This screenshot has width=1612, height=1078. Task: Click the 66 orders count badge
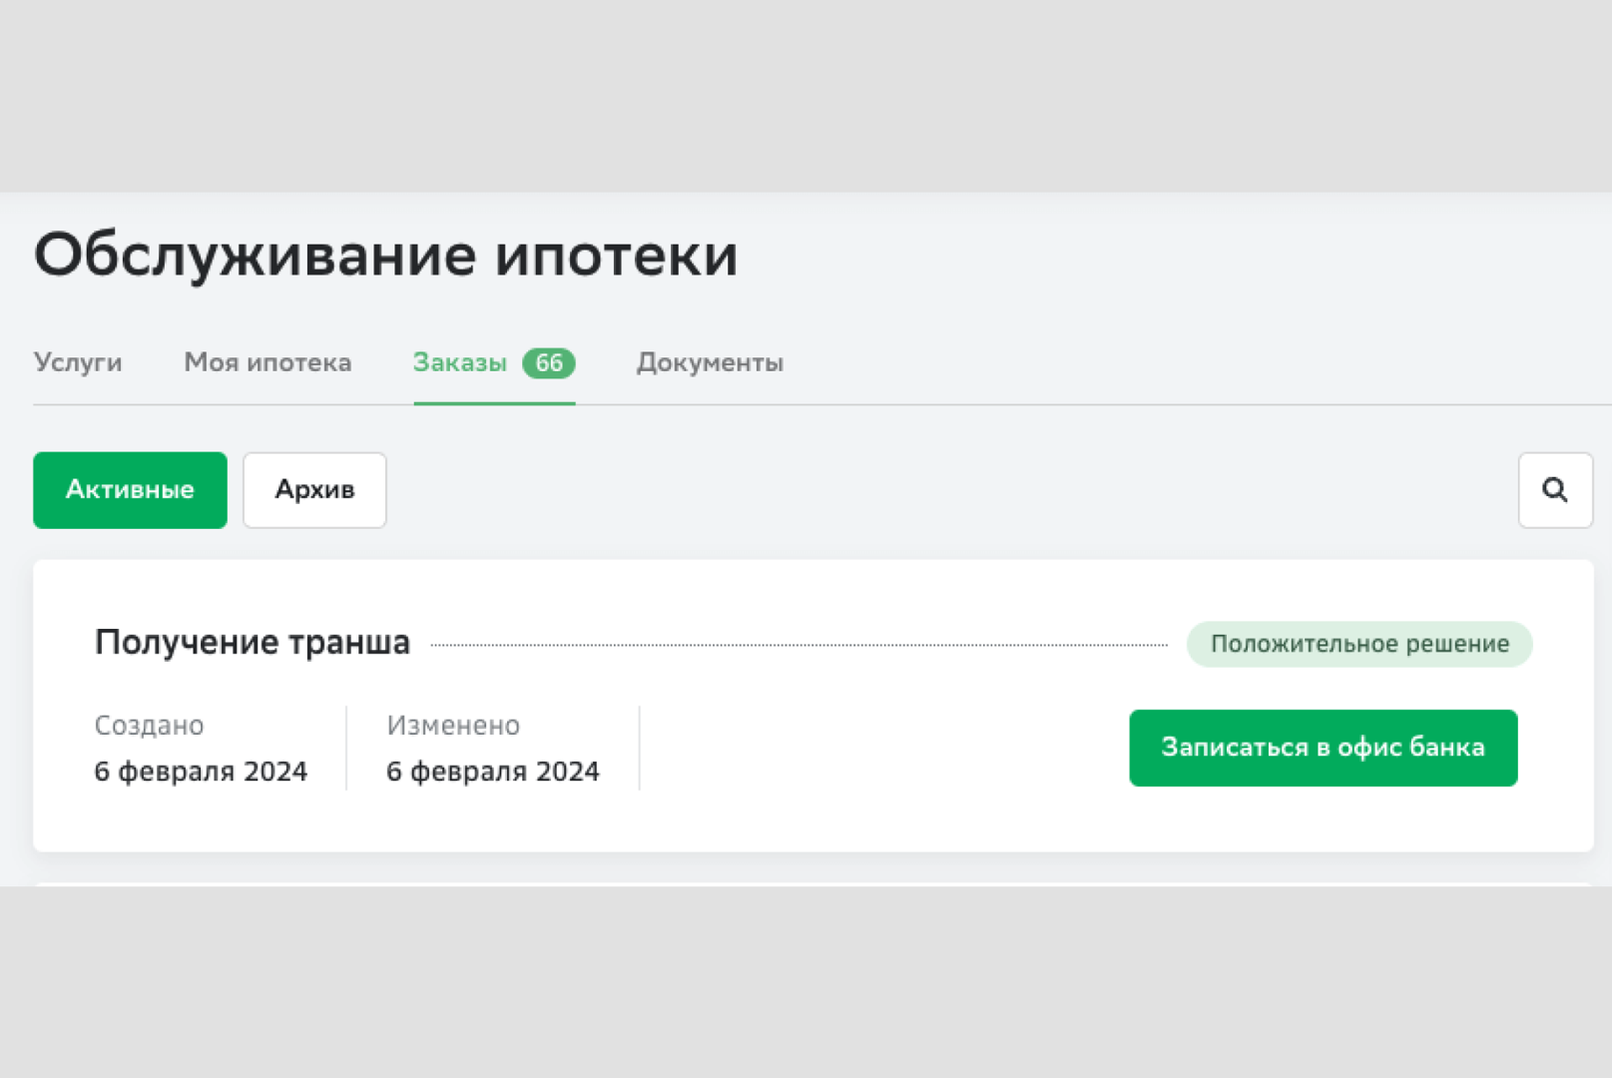point(549,363)
